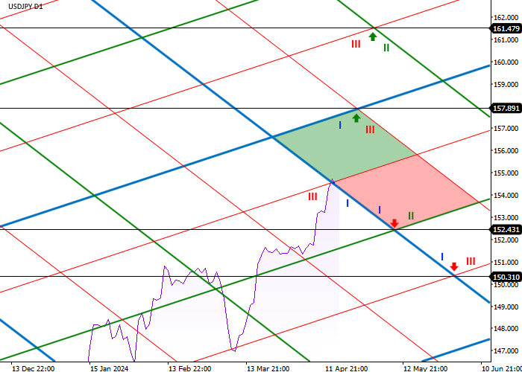Screen dimensions: 522x372
Task: Select the 161.479 price level label
Action: tap(506, 28)
